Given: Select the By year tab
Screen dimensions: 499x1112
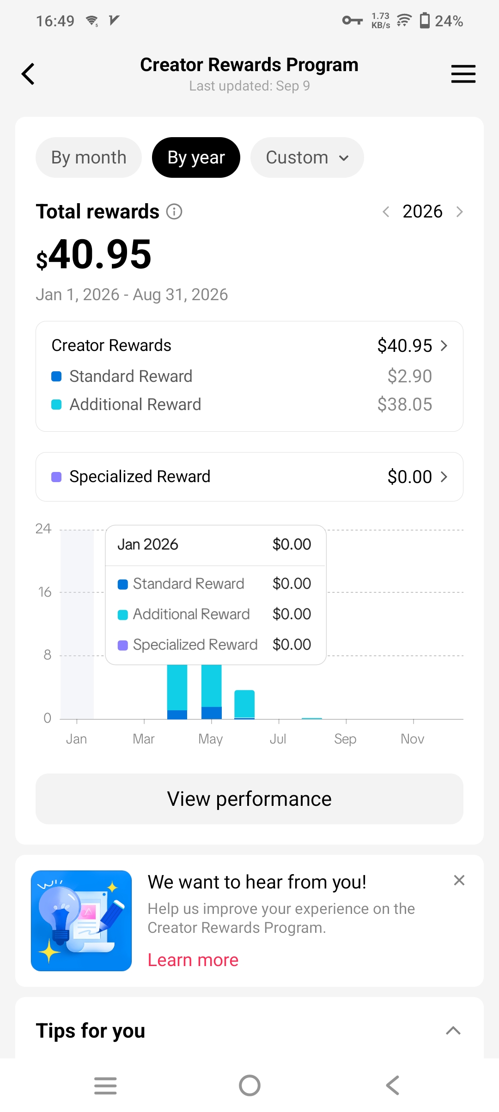Looking at the screenshot, I should click(x=196, y=157).
